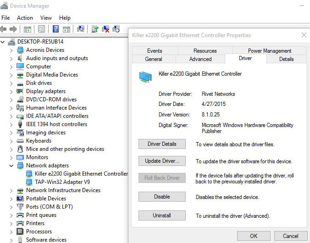The image size is (310, 243).
Task: Click the Ports (COM & LPT) icon
Action: [x=20, y=207]
